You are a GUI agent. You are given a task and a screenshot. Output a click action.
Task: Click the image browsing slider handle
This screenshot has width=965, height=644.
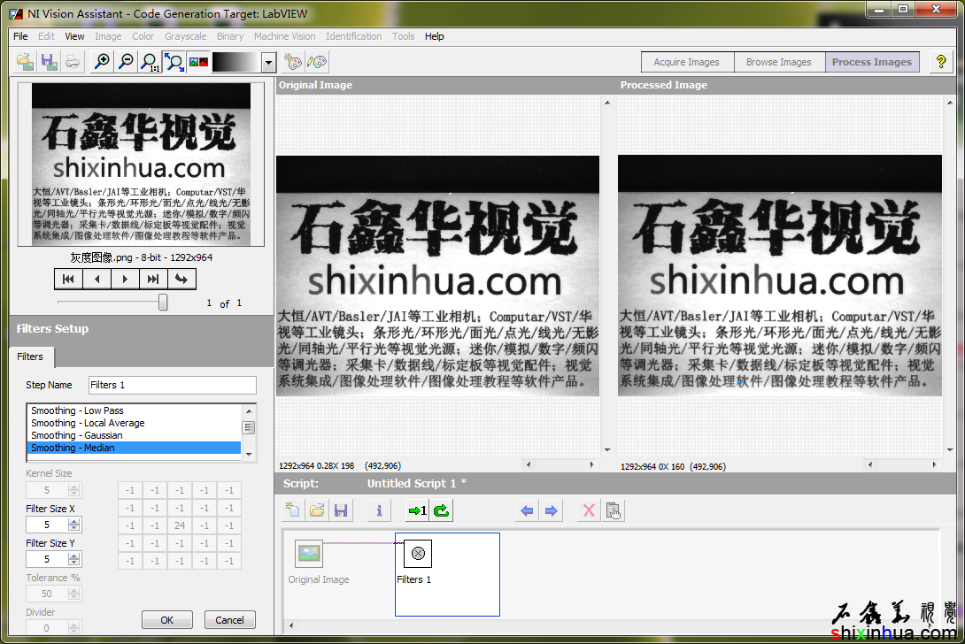[x=163, y=302]
